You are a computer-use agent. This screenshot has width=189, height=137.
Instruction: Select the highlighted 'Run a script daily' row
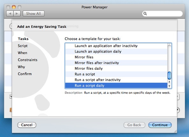116,85
